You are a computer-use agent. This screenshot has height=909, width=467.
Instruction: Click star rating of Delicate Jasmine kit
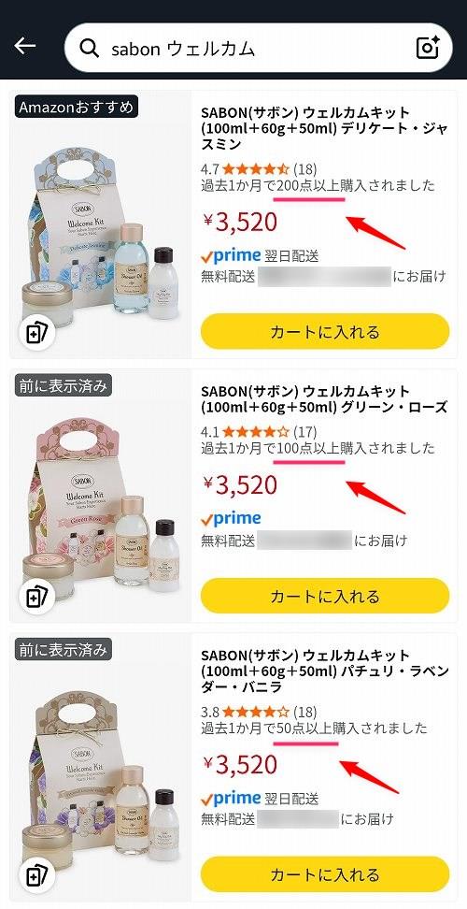pos(255,170)
